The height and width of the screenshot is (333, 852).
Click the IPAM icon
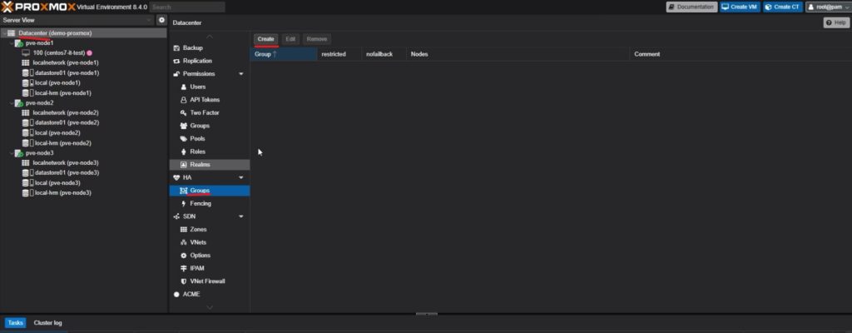coord(184,268)
